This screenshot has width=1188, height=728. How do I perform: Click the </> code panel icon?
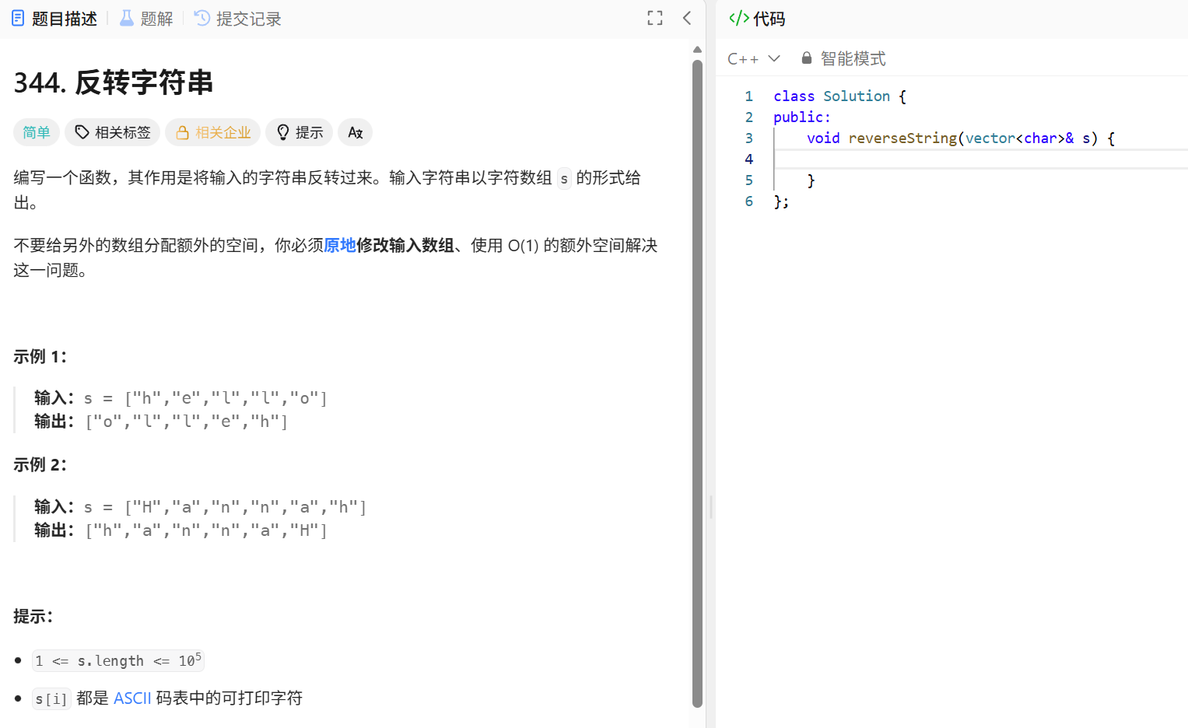click(738, 17)
